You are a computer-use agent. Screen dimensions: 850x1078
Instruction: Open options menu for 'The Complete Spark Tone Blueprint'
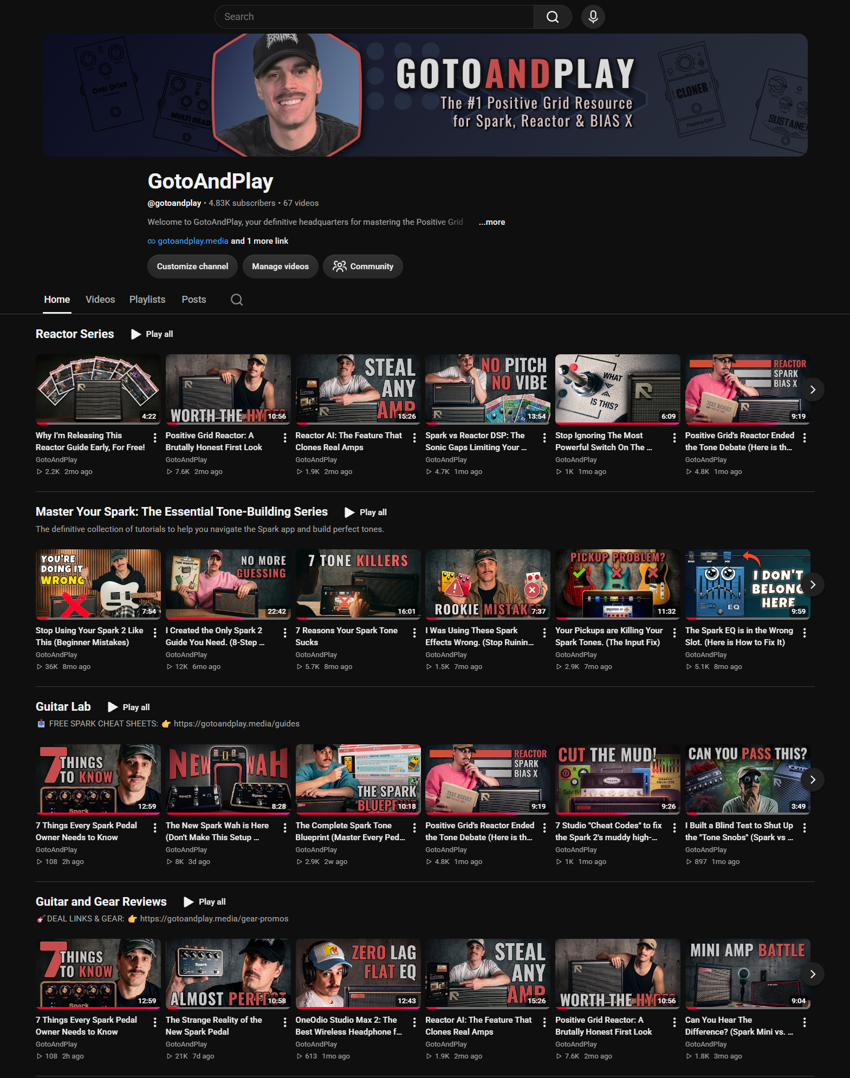[x=414, y=828]
